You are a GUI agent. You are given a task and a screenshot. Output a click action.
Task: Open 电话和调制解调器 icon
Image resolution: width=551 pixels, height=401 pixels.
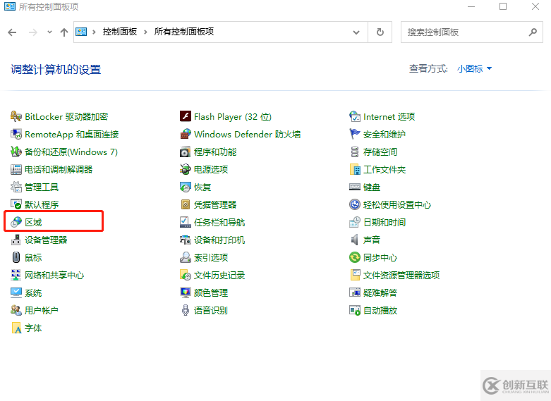pos(16,169)
